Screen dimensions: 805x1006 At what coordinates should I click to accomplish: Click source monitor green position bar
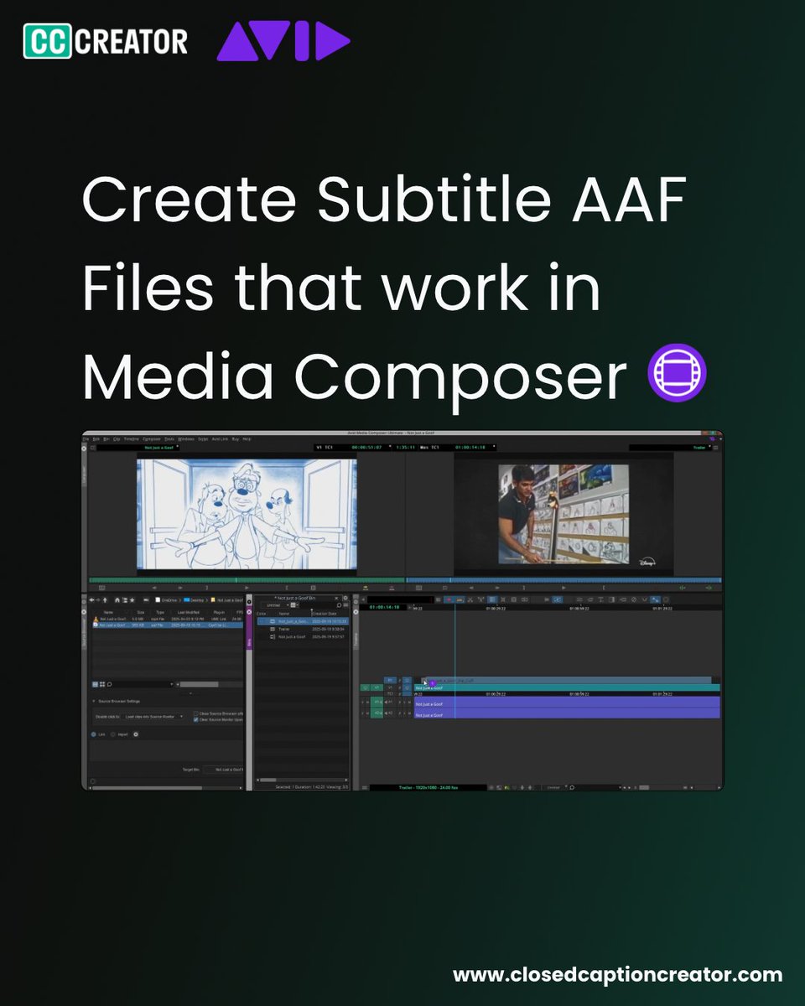(246, 580)
